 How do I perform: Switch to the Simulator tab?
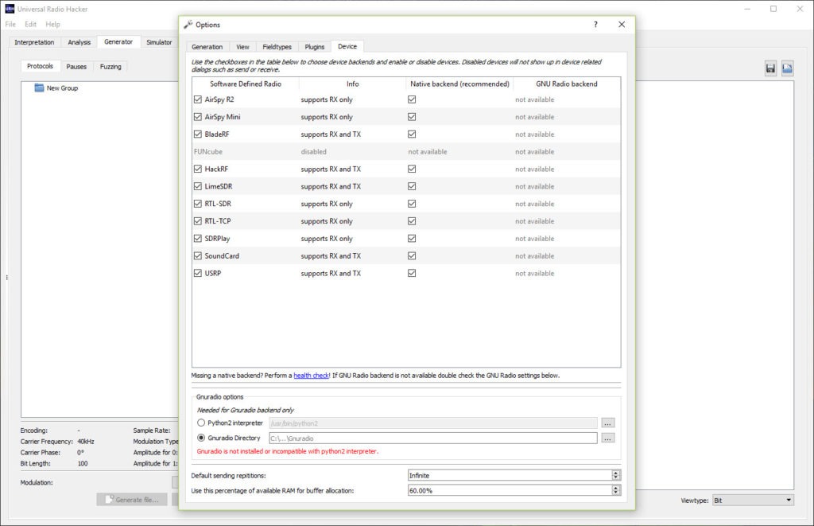(x=159, y=42)
